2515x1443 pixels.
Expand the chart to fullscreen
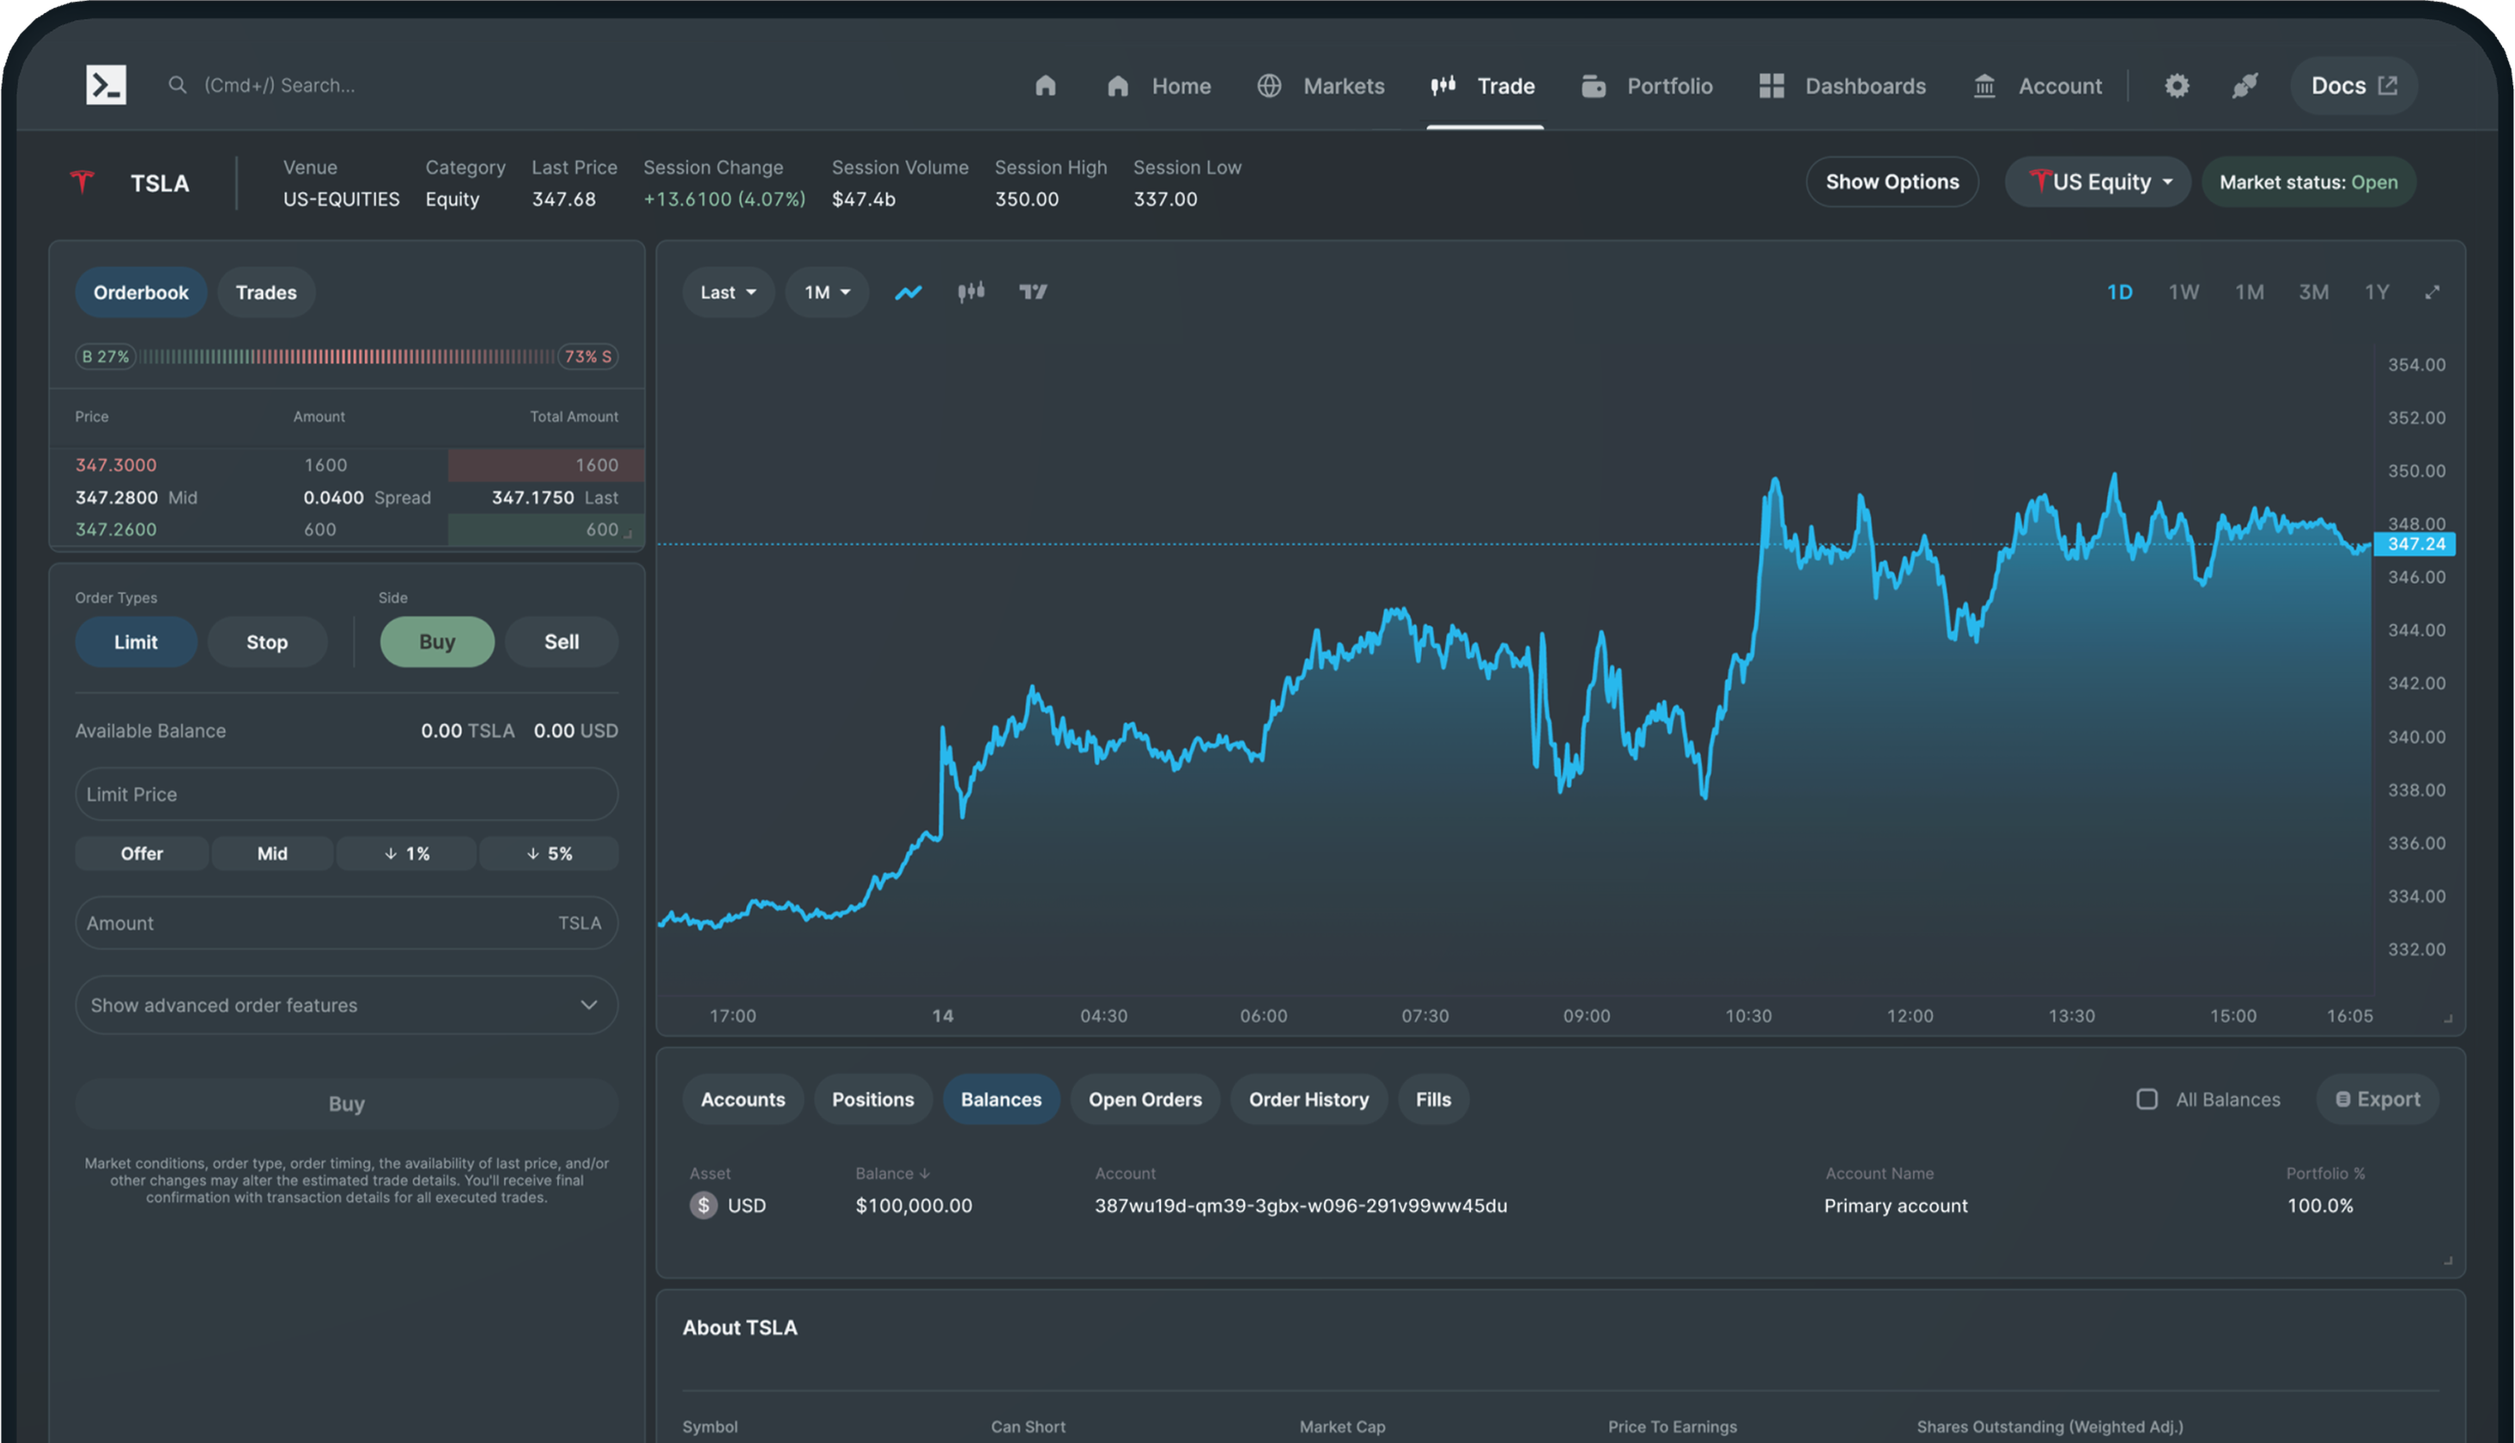click(2434, 291)
